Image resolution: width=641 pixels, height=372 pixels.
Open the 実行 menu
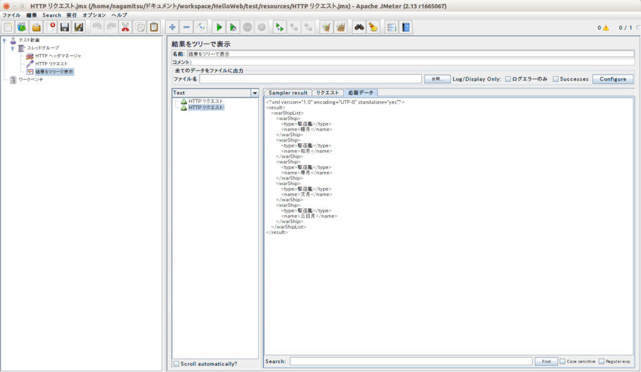71,15
